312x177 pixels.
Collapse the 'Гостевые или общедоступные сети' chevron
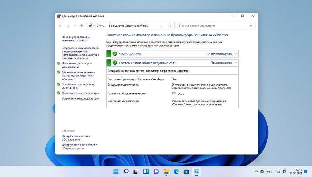point(236,63)
